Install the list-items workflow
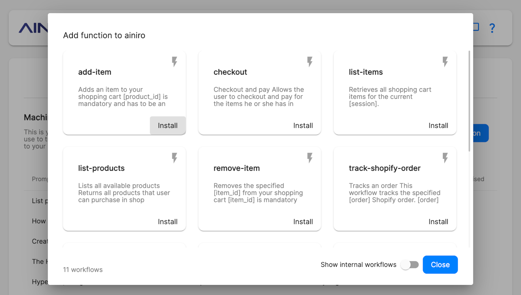This screenshot has height=295, width=521. tap(438, 126)
